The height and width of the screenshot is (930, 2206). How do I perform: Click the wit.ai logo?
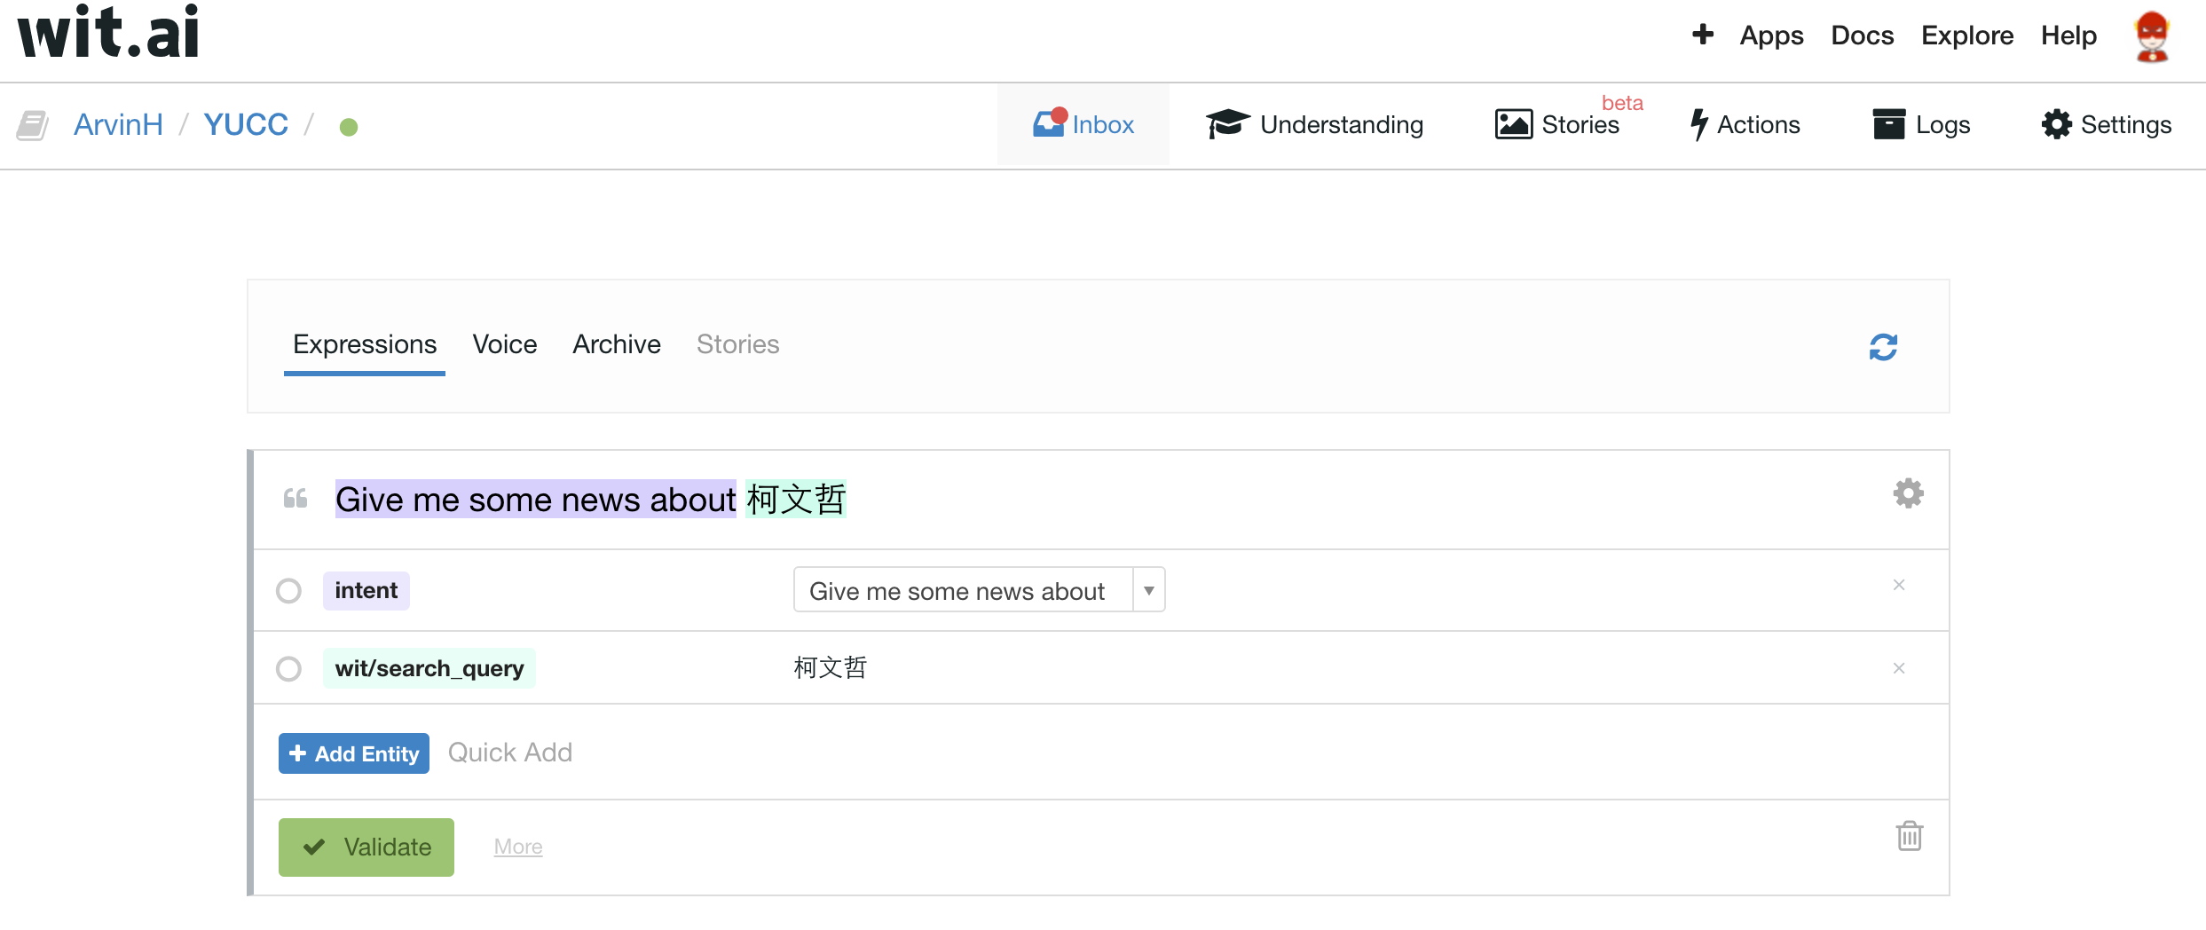click(x=108, y=33)
